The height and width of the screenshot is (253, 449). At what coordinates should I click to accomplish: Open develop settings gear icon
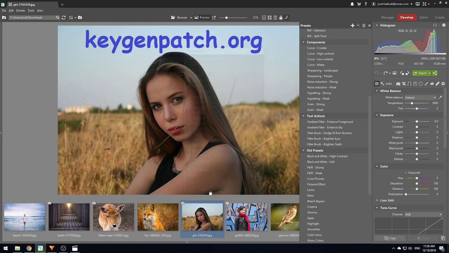point(443,84)
